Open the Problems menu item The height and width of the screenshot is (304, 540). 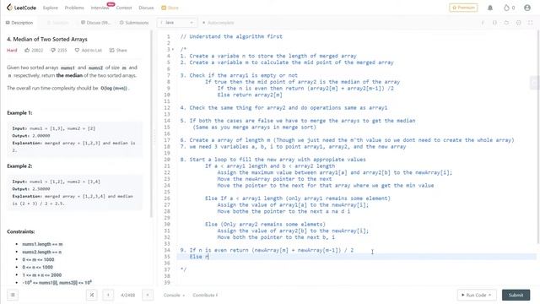(x=74, y=8)
